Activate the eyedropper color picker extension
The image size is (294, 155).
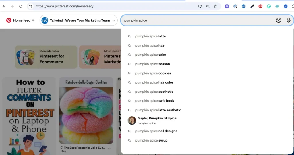[252, 6]
